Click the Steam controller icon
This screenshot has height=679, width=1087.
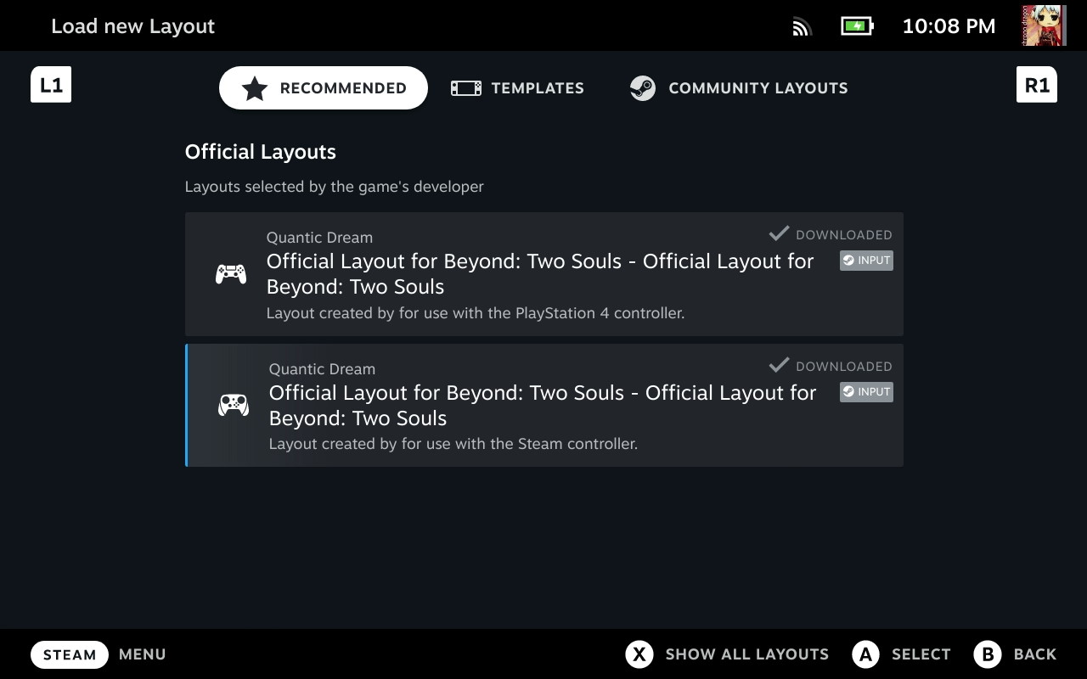234,406
